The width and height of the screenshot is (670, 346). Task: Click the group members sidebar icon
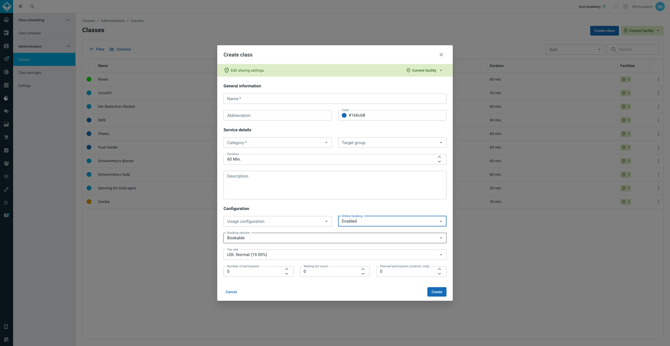[6, 163]
